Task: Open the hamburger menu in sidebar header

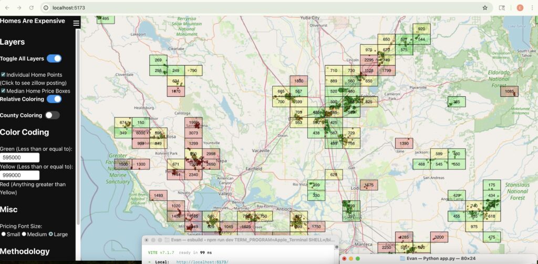Action: pyautogui.click(x=76, y=23)
